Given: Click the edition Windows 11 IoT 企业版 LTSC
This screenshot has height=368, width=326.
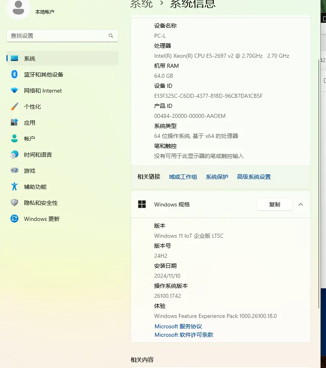Looking at the screenshot, I should tap(189, 236).
